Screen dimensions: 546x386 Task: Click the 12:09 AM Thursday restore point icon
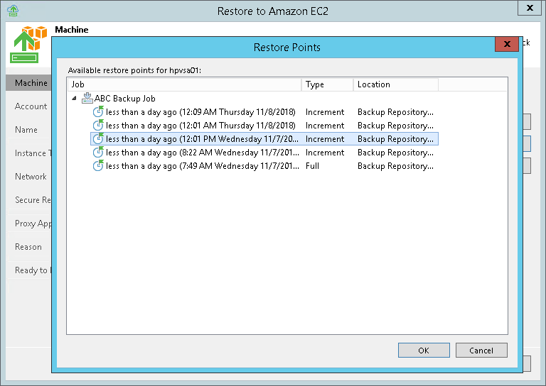coord(98,112)
